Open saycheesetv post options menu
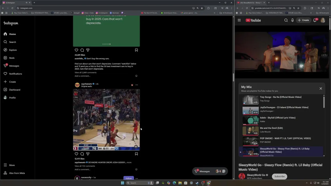331x186 pixels. point(137,85)
